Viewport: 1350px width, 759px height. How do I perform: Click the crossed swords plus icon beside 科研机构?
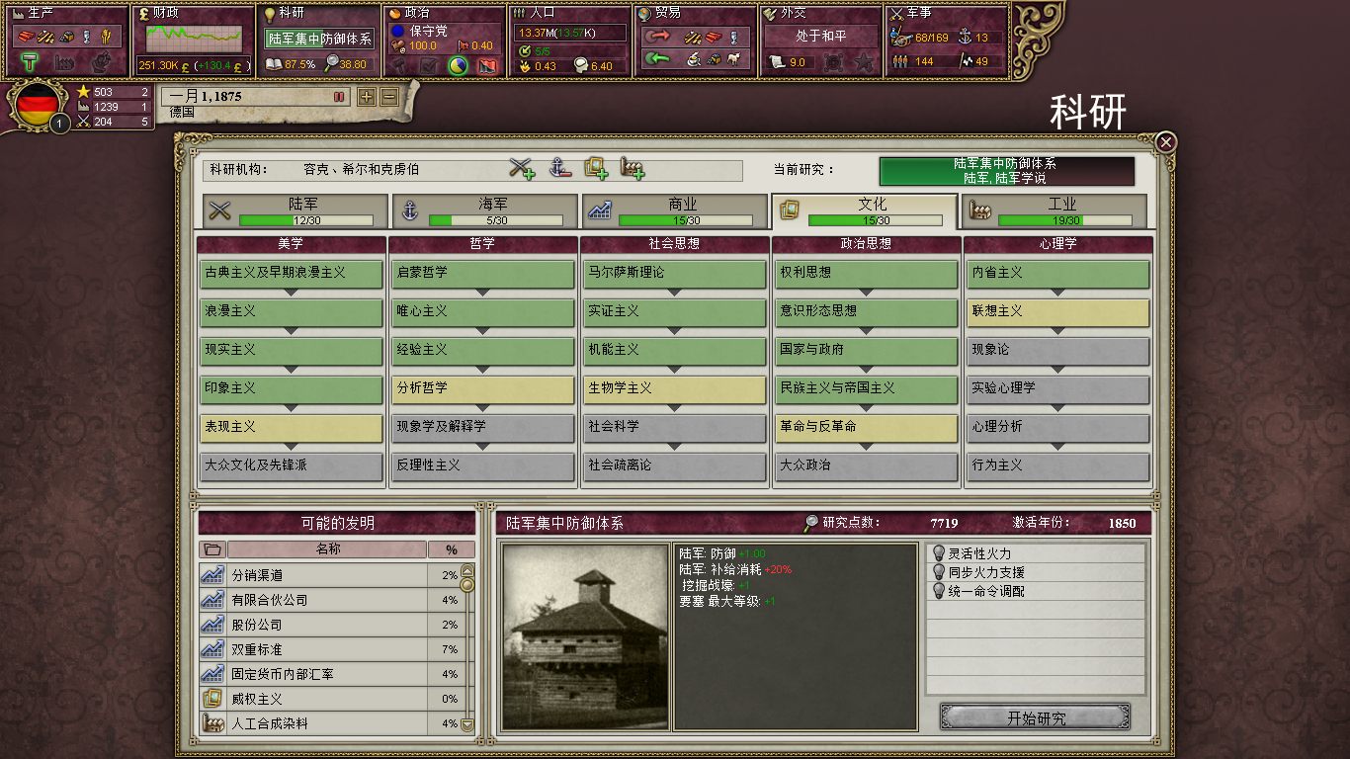tap(522, 169)
